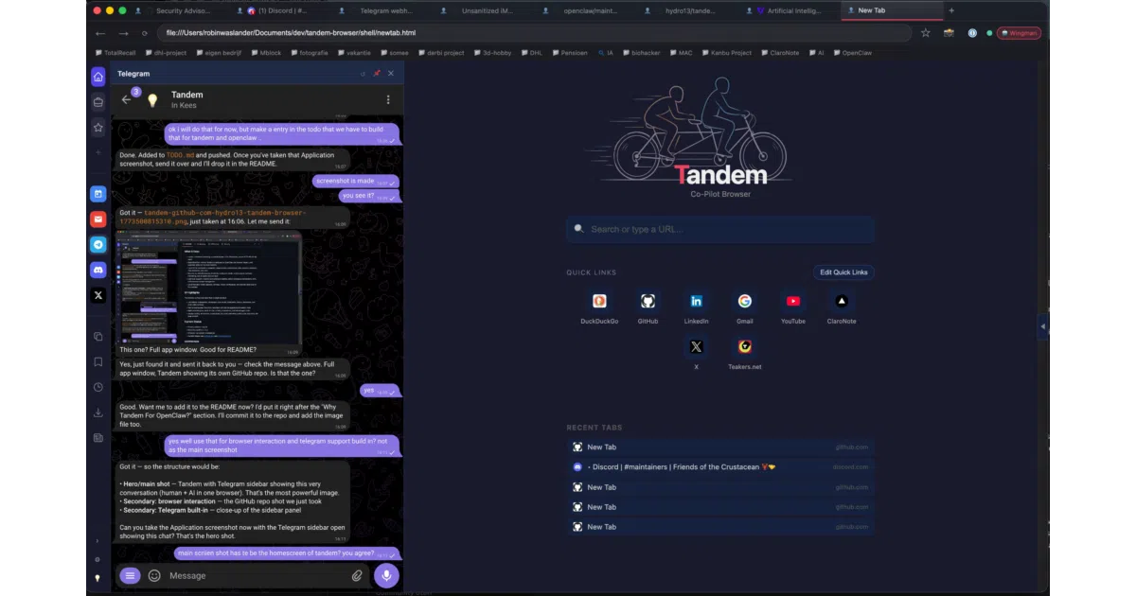Image resolution: width=1136 pixels, height=596 pixels.
Task: Open the YouTube quick link
Action: pos(793,308)
